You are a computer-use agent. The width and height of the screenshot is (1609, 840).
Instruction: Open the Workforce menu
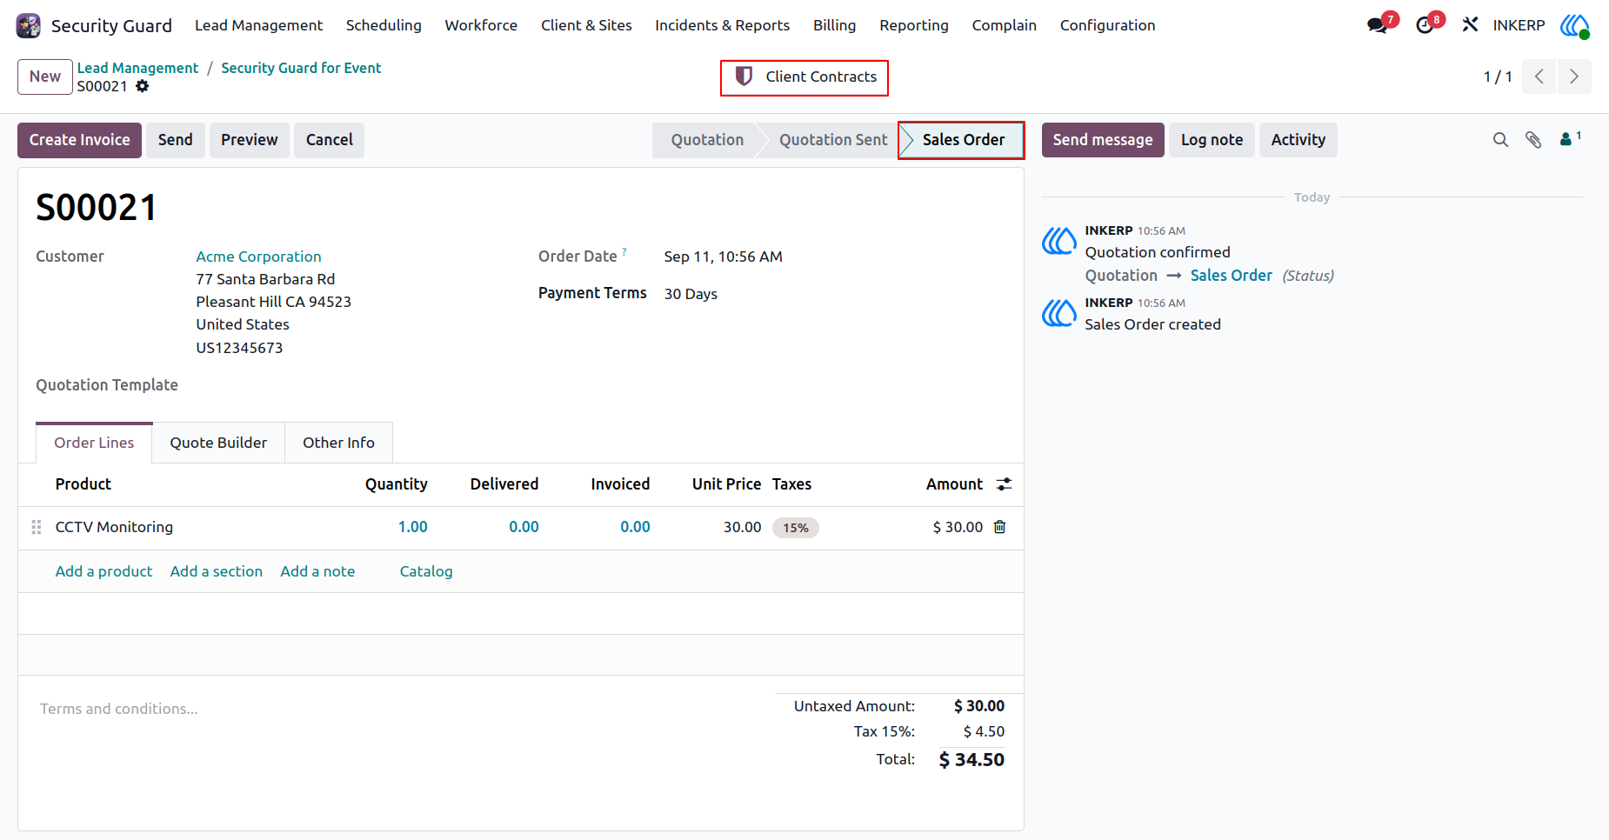[x=481, y=25]
